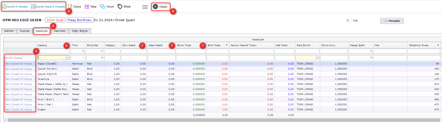Select the Kıdem cell
Image resolution: width=442 pixels, height=123 pixels.
coord(53,110)
